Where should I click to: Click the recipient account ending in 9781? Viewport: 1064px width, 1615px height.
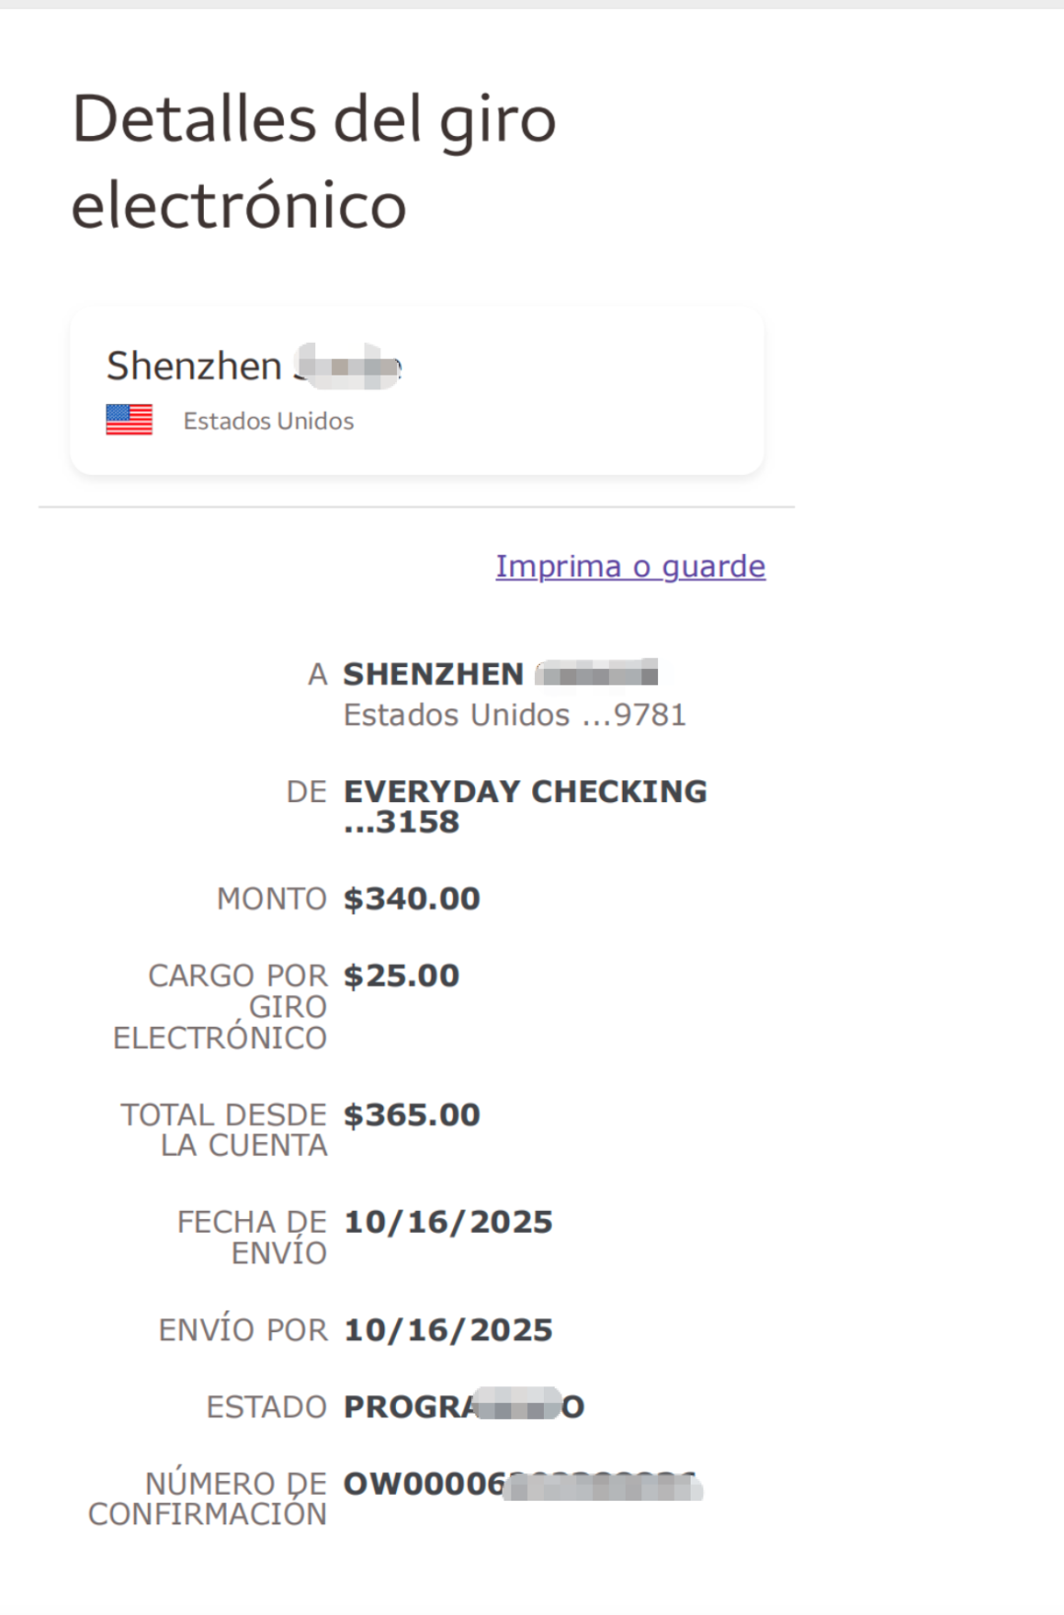pyautogui.click(x=514, y=715)
